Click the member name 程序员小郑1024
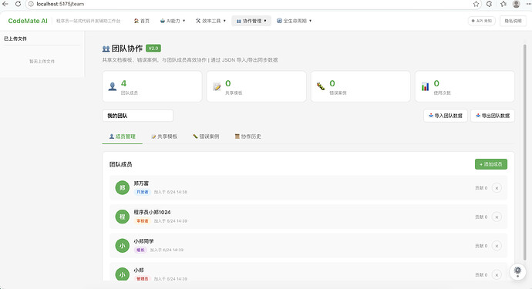This screenshot has height=289, width=532. coord(152,213)
